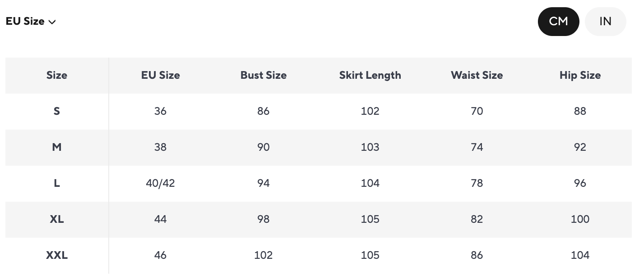This screenshot has width=639, height=280.
Task: Select the Size column header
Action: (57, 75)
